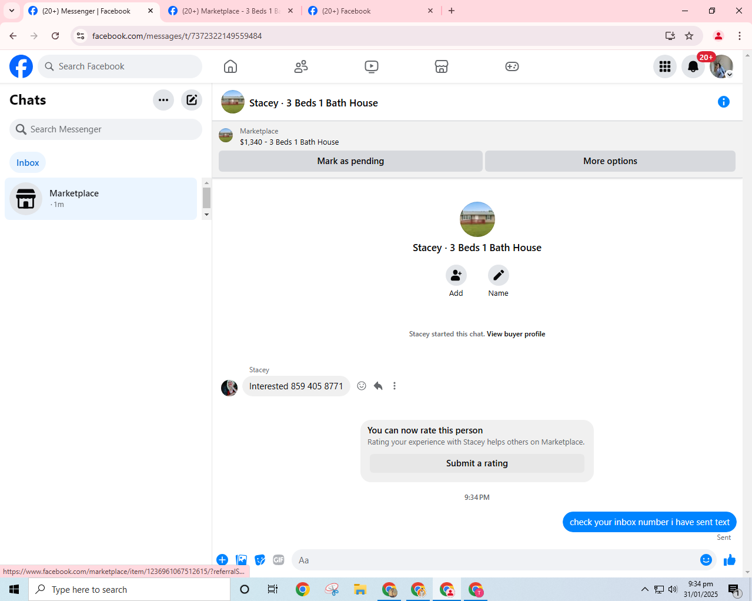Image resolution: width=752 pixels, height=601 pixels.
Task: Attach a photo using the image icon
Action: pos(241,560)
